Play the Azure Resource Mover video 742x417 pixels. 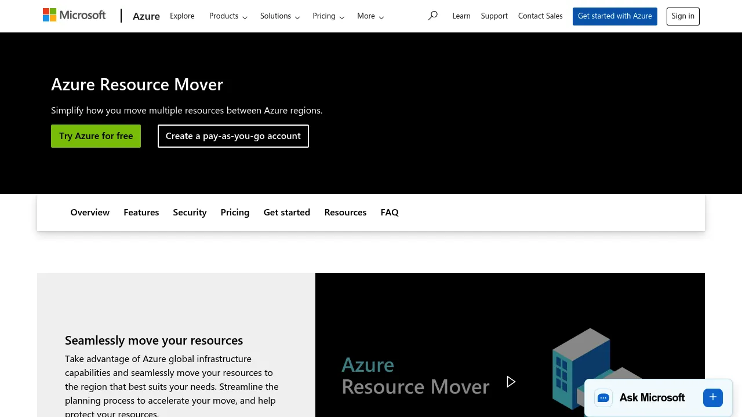(511, 382)
